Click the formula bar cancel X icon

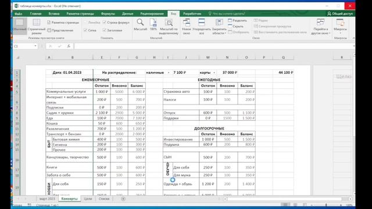click(x=51, y=46)
